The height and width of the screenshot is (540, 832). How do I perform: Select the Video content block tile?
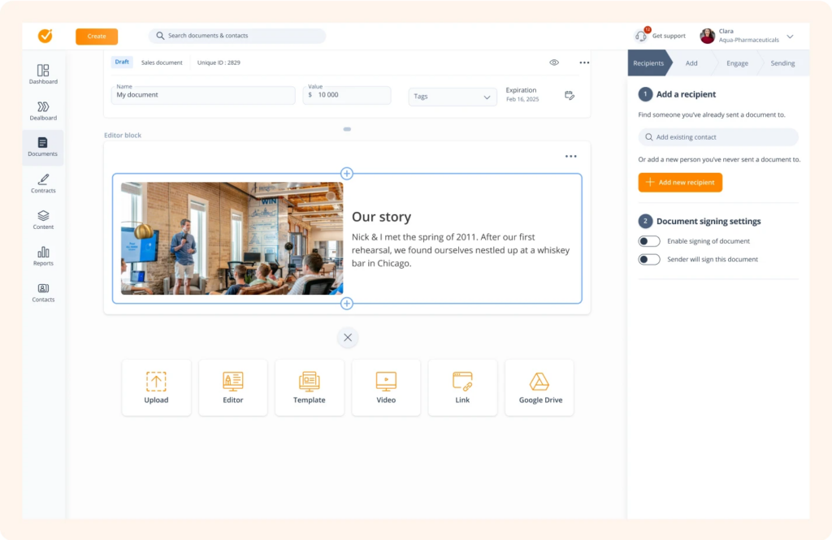(386, 387)
